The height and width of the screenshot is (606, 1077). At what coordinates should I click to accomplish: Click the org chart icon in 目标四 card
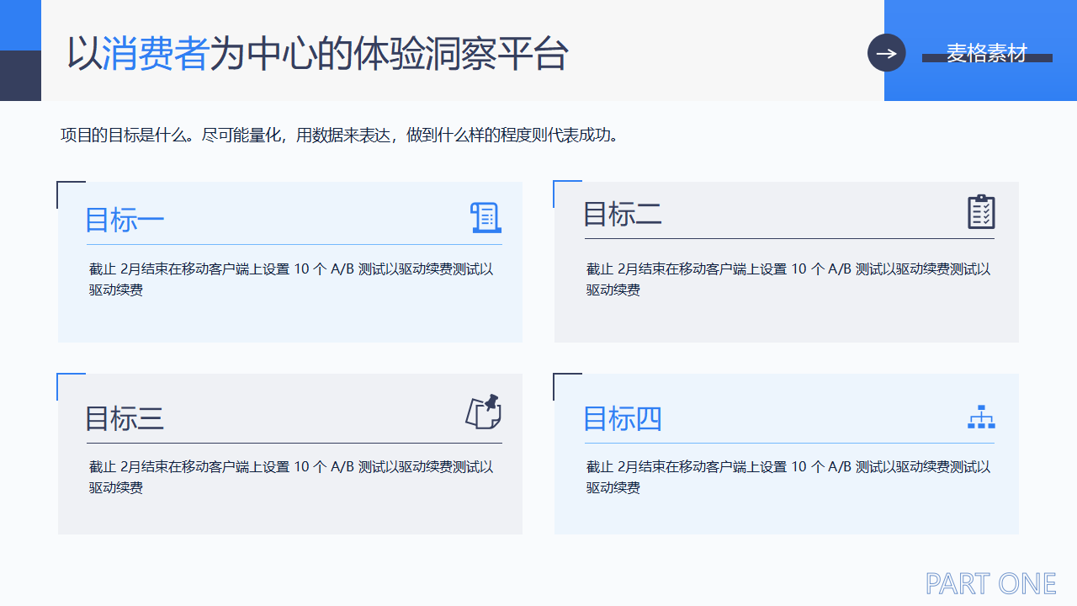981,417
